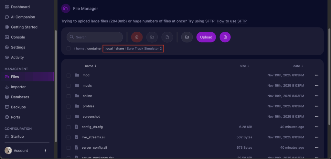Open the Console page from sidebar
Image resolution: width=331 pixels, height=159 pixels.
[x=18, y=37]
